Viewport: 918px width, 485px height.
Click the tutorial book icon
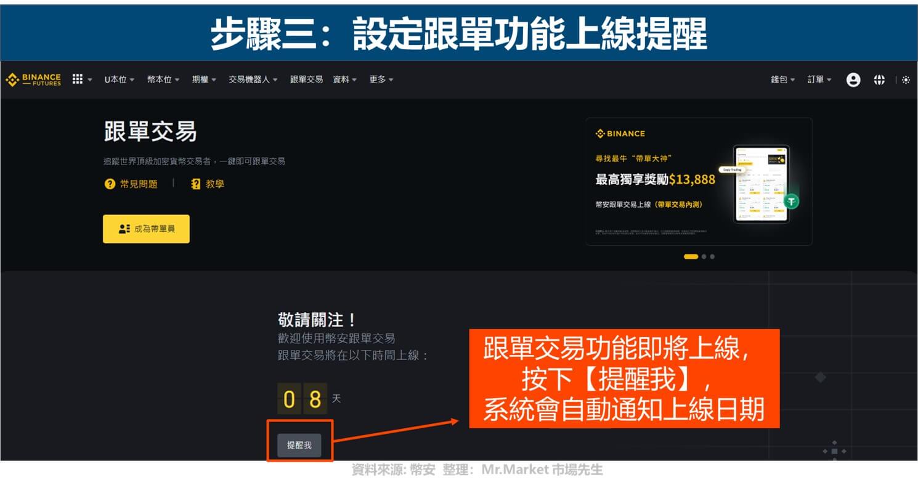click(x=196, y=184)
